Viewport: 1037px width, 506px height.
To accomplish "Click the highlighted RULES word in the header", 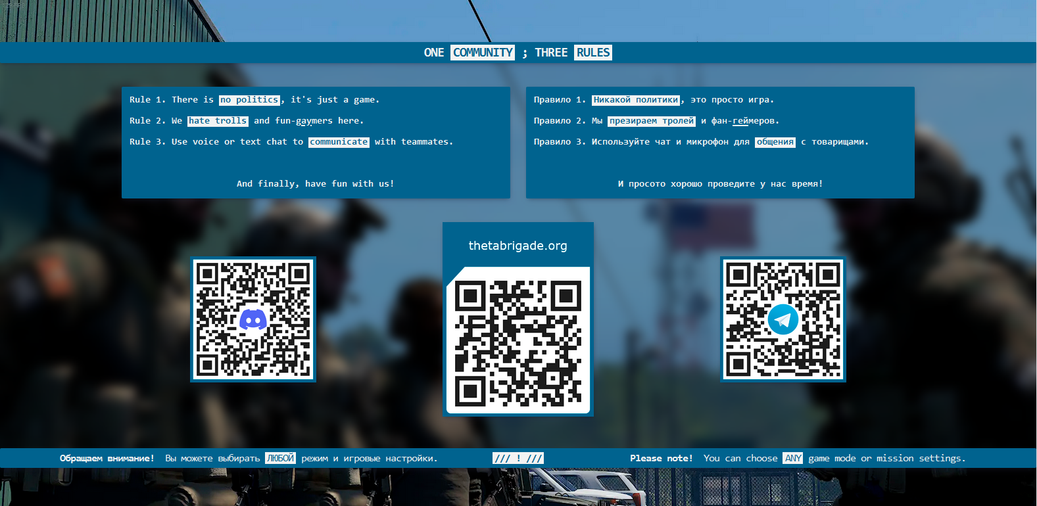I will click(593, 53).
